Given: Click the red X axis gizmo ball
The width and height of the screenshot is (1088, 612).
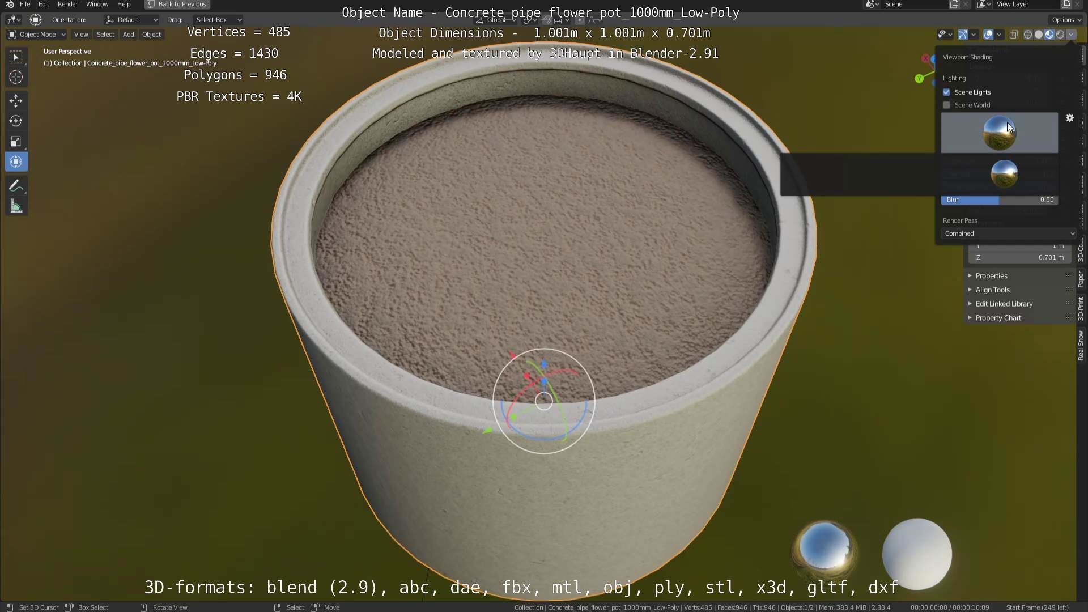Looking at the screenshot, I should coord(926,58).
